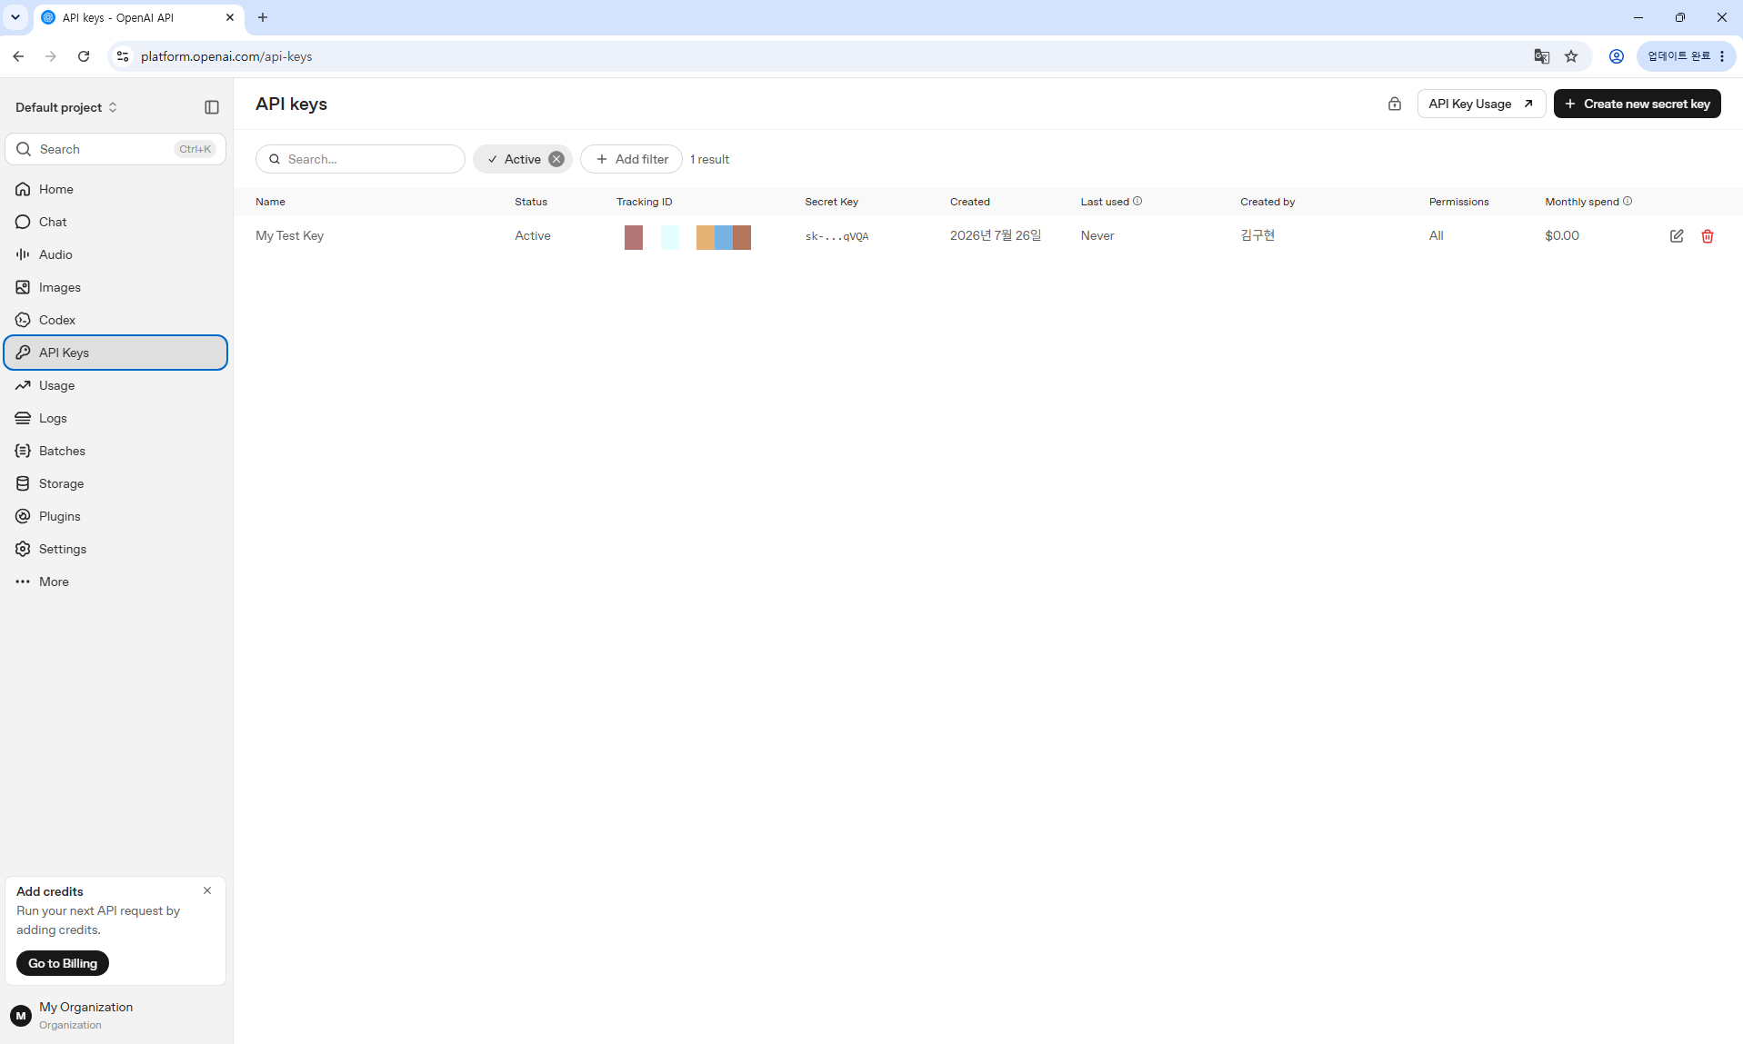Go to Billing

(x=63, y=963)
